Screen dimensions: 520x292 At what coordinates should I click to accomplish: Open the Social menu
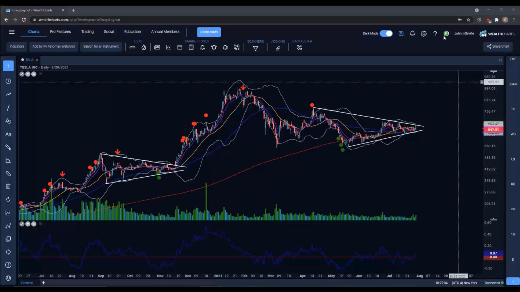point(109,32)
